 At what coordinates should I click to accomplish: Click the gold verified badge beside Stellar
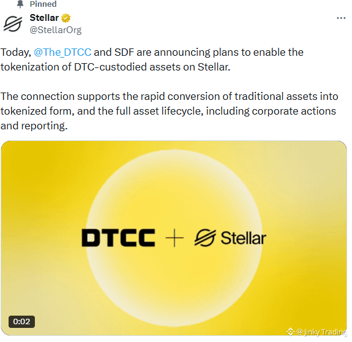(x=66, y=18)
